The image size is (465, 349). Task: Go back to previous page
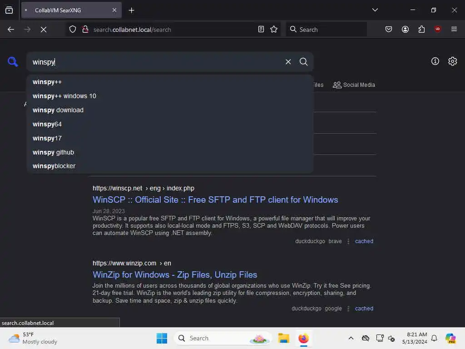click(x=11, y=30)
